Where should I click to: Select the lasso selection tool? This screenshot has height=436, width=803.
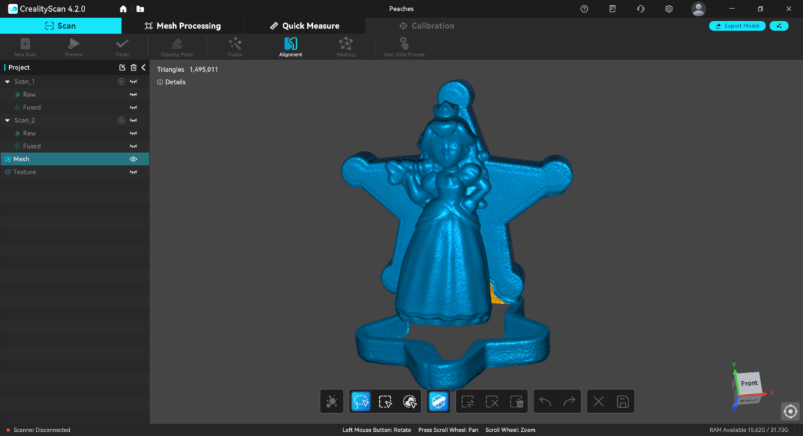click(x=361, y=401)
